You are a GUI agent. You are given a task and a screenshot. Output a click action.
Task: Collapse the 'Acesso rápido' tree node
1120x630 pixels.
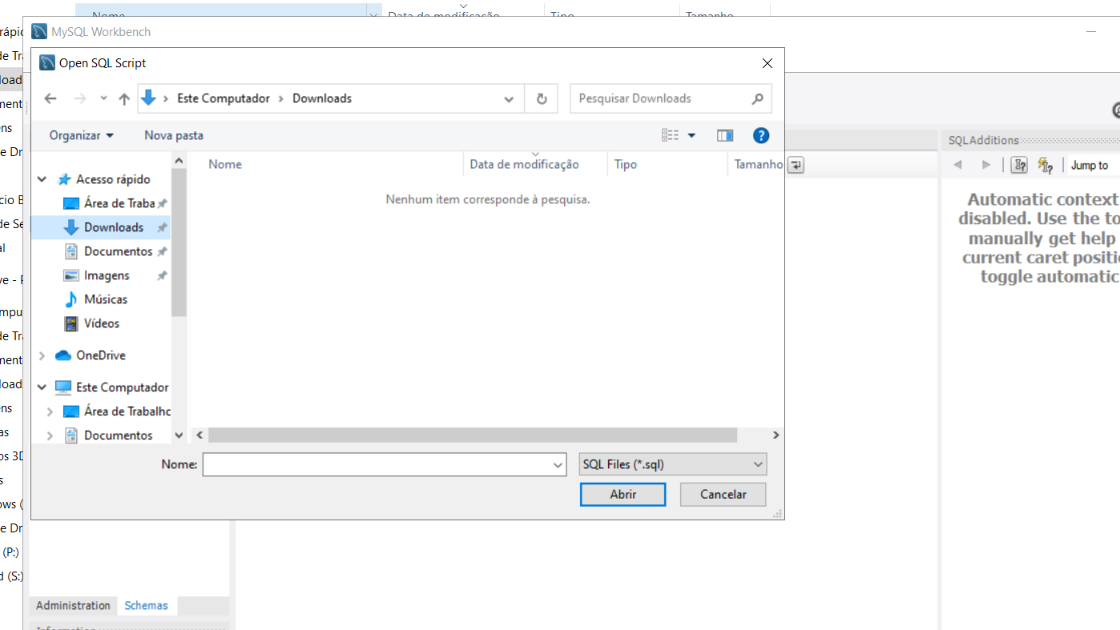[x=42, y=179]
